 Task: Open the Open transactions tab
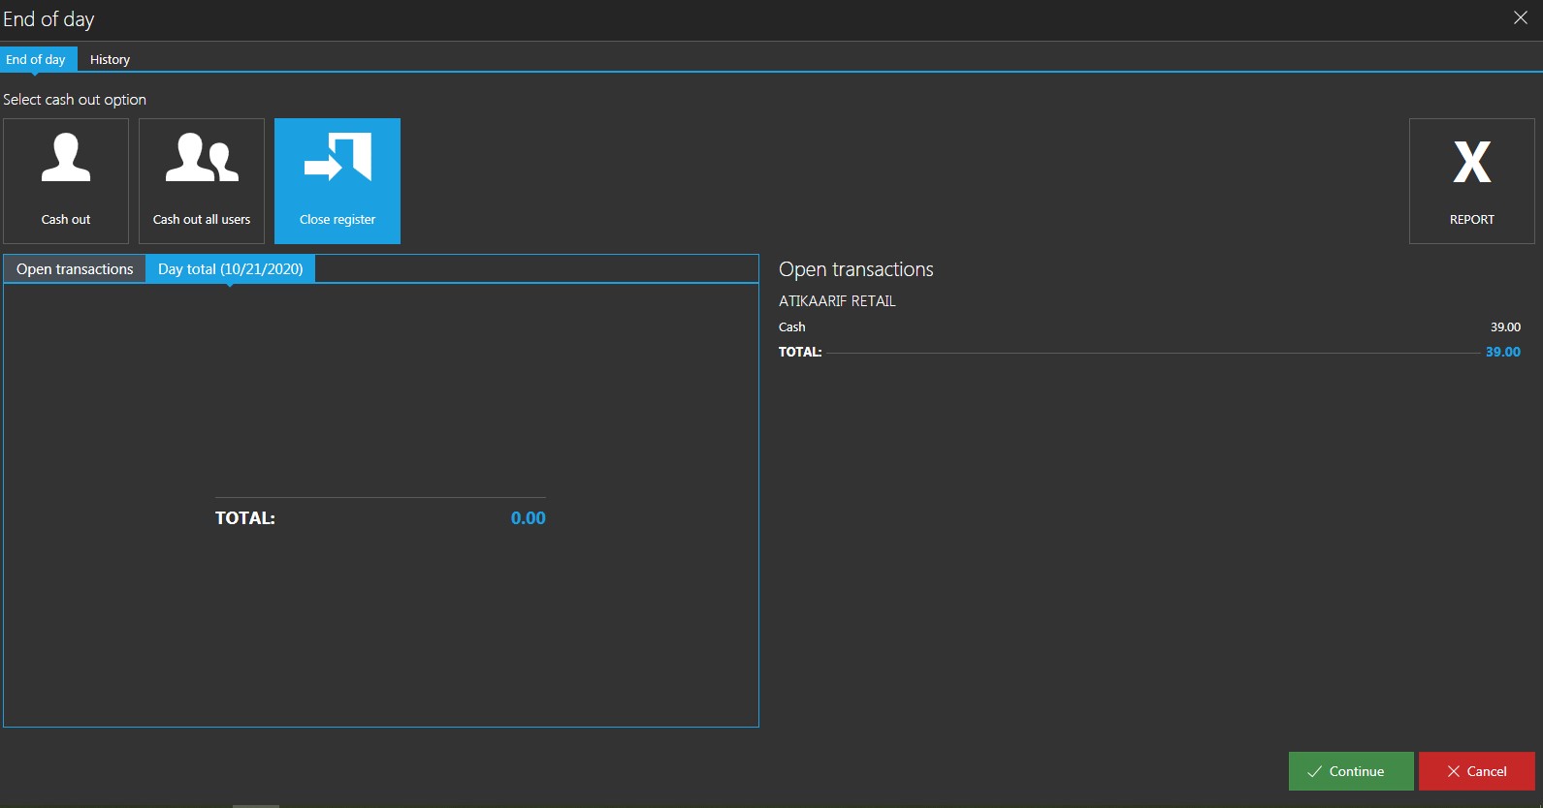coord(75,269)
